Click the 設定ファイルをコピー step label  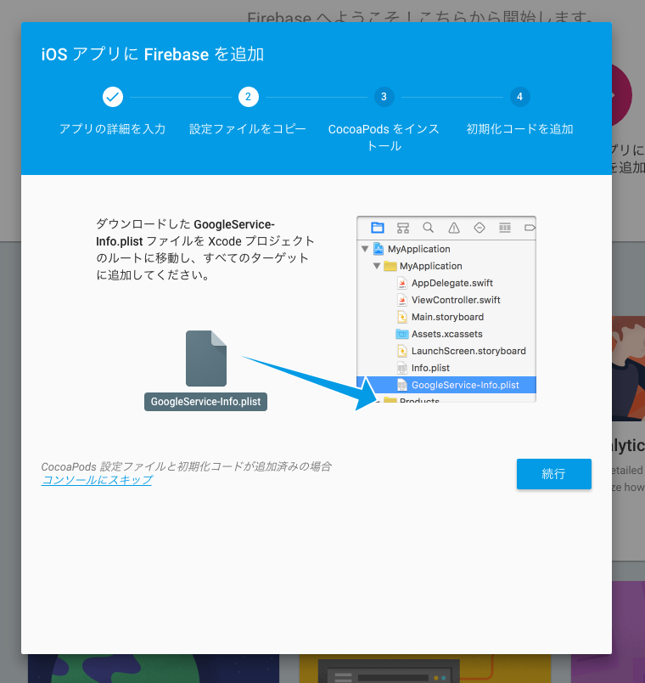248,129
